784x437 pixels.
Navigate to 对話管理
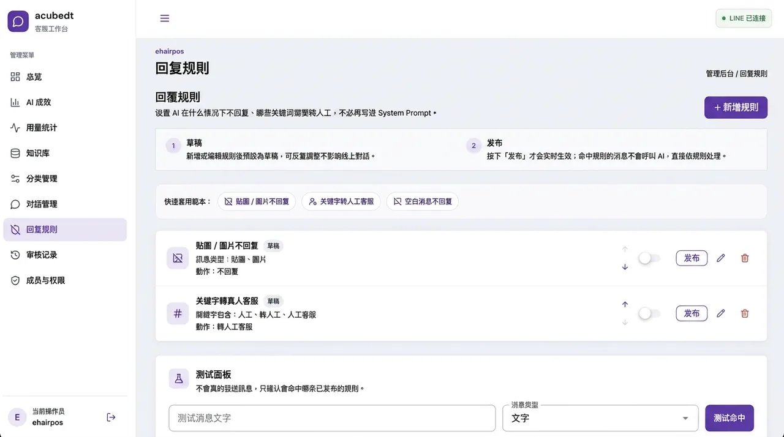click(x=65, y=204)
